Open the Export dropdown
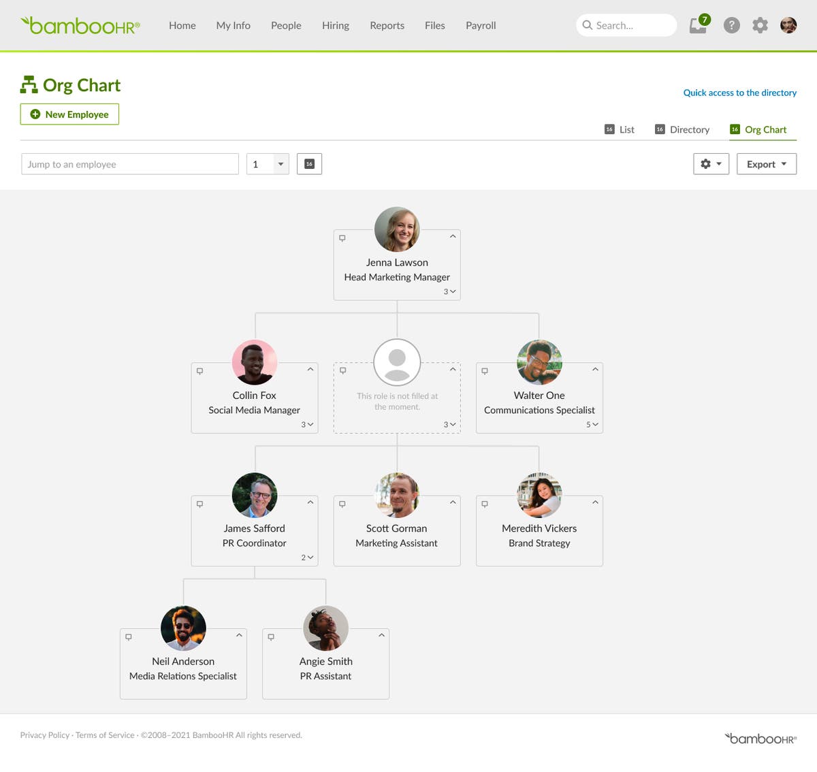817x772 pixels. 766,163
